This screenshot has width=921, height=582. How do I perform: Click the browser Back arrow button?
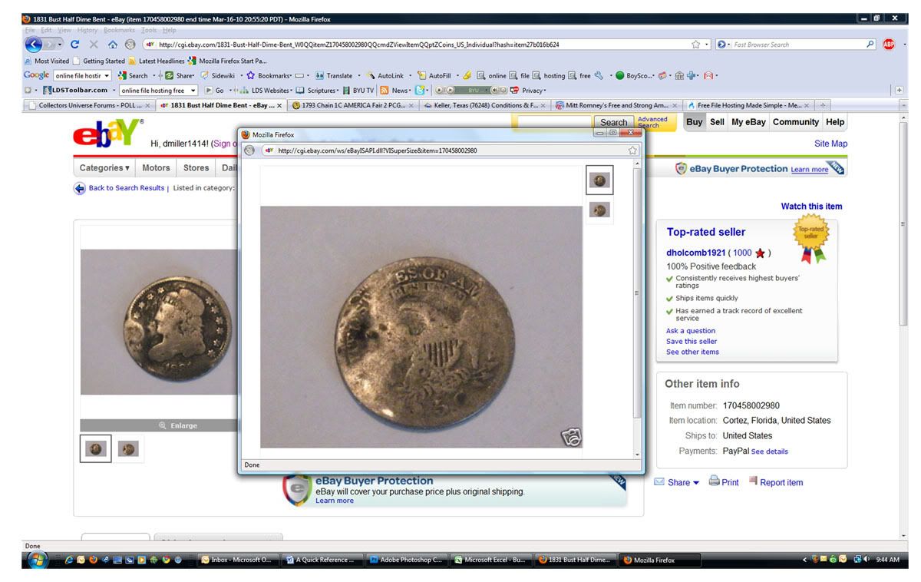pos(35,45)
